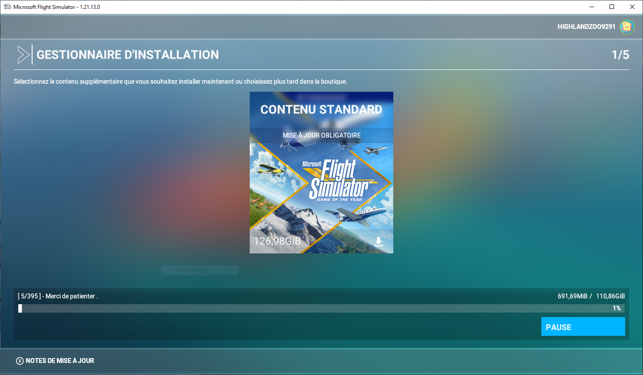Click the GESTIONNAIRE D'INSTALLATION heading
Image resolution: width=643 pixels, height=375 pixels.
tap(128, 55)
